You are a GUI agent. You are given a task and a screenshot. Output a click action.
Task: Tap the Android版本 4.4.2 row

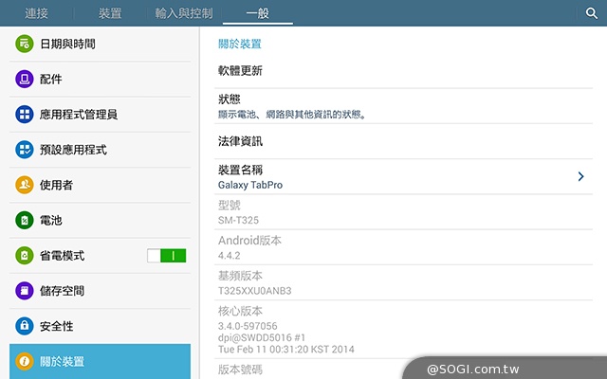pos(398,247)
